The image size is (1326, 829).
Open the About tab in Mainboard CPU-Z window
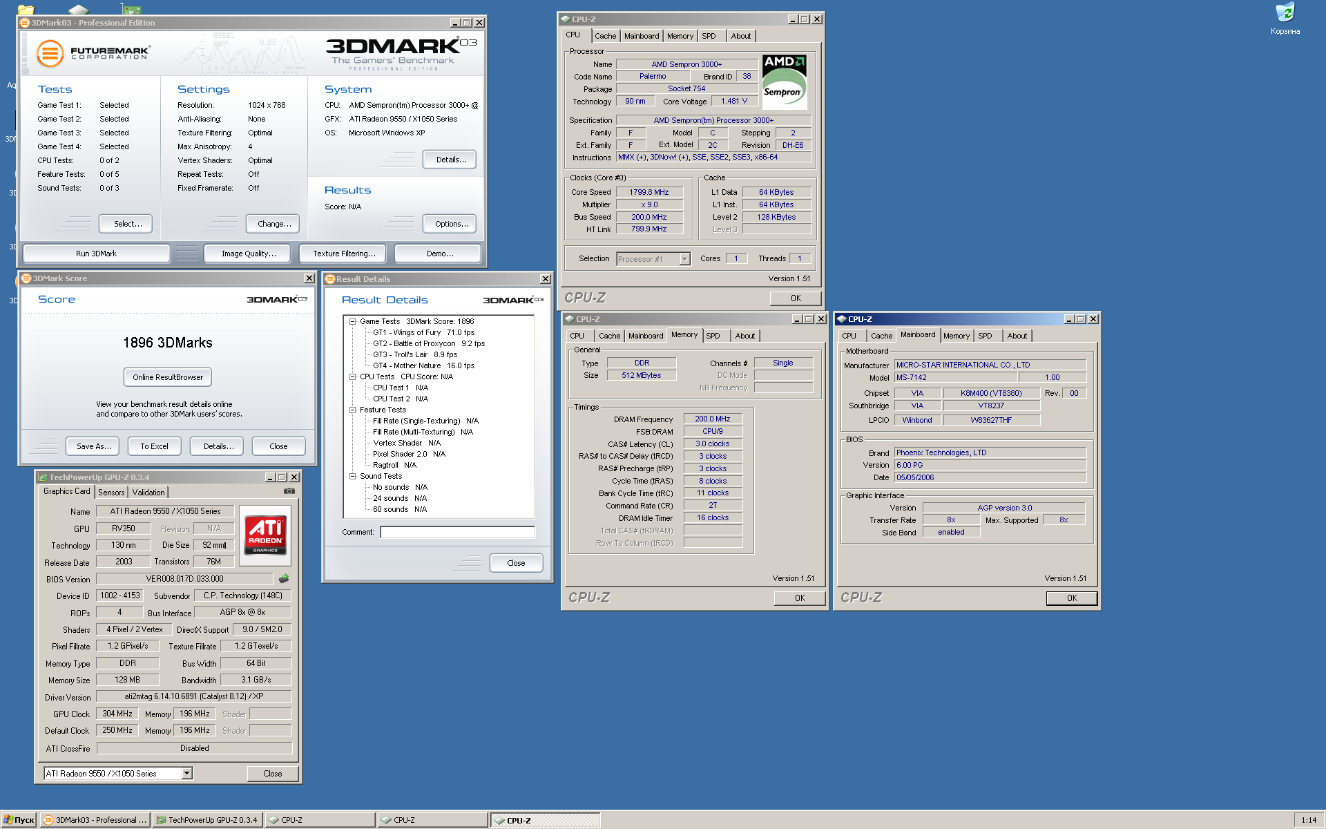pyautogui.click(x=1017, y=336)
